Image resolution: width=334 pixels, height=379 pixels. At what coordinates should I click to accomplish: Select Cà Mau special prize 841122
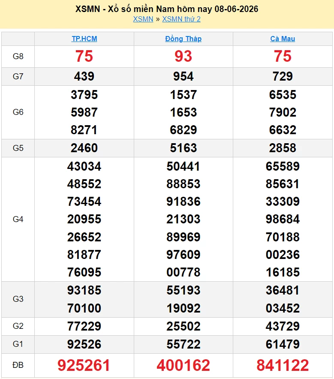[x=283, y=365]
